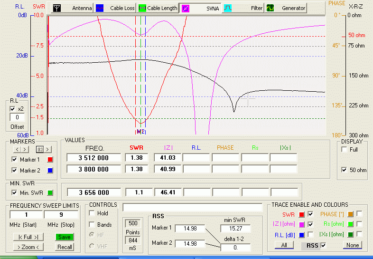373x259 pixels.
Task: Open the Filter measurement mode
Action: click(243, 8)
